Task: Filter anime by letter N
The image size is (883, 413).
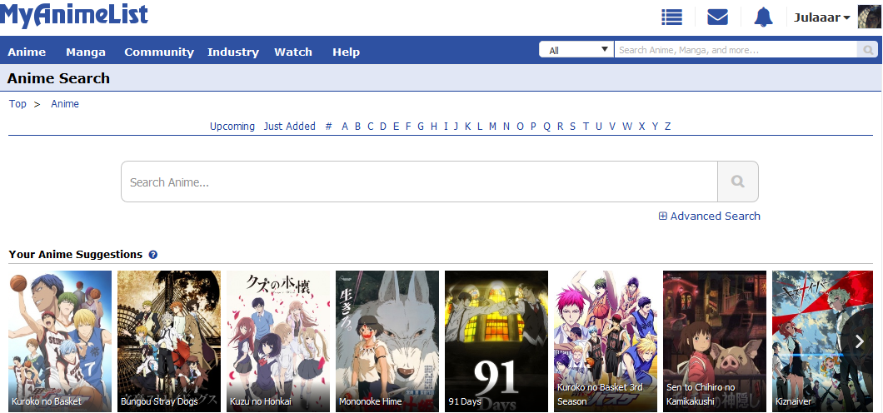Action: click(x=506, y=126)
